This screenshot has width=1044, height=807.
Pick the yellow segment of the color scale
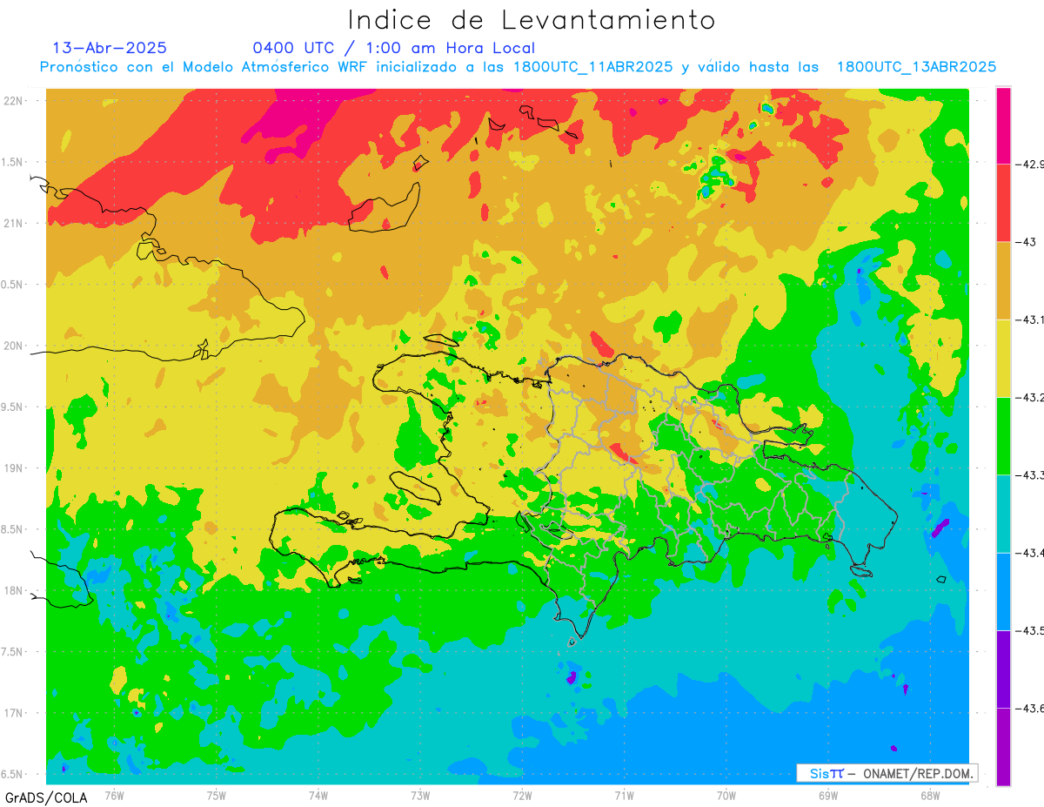[1003, 358]
